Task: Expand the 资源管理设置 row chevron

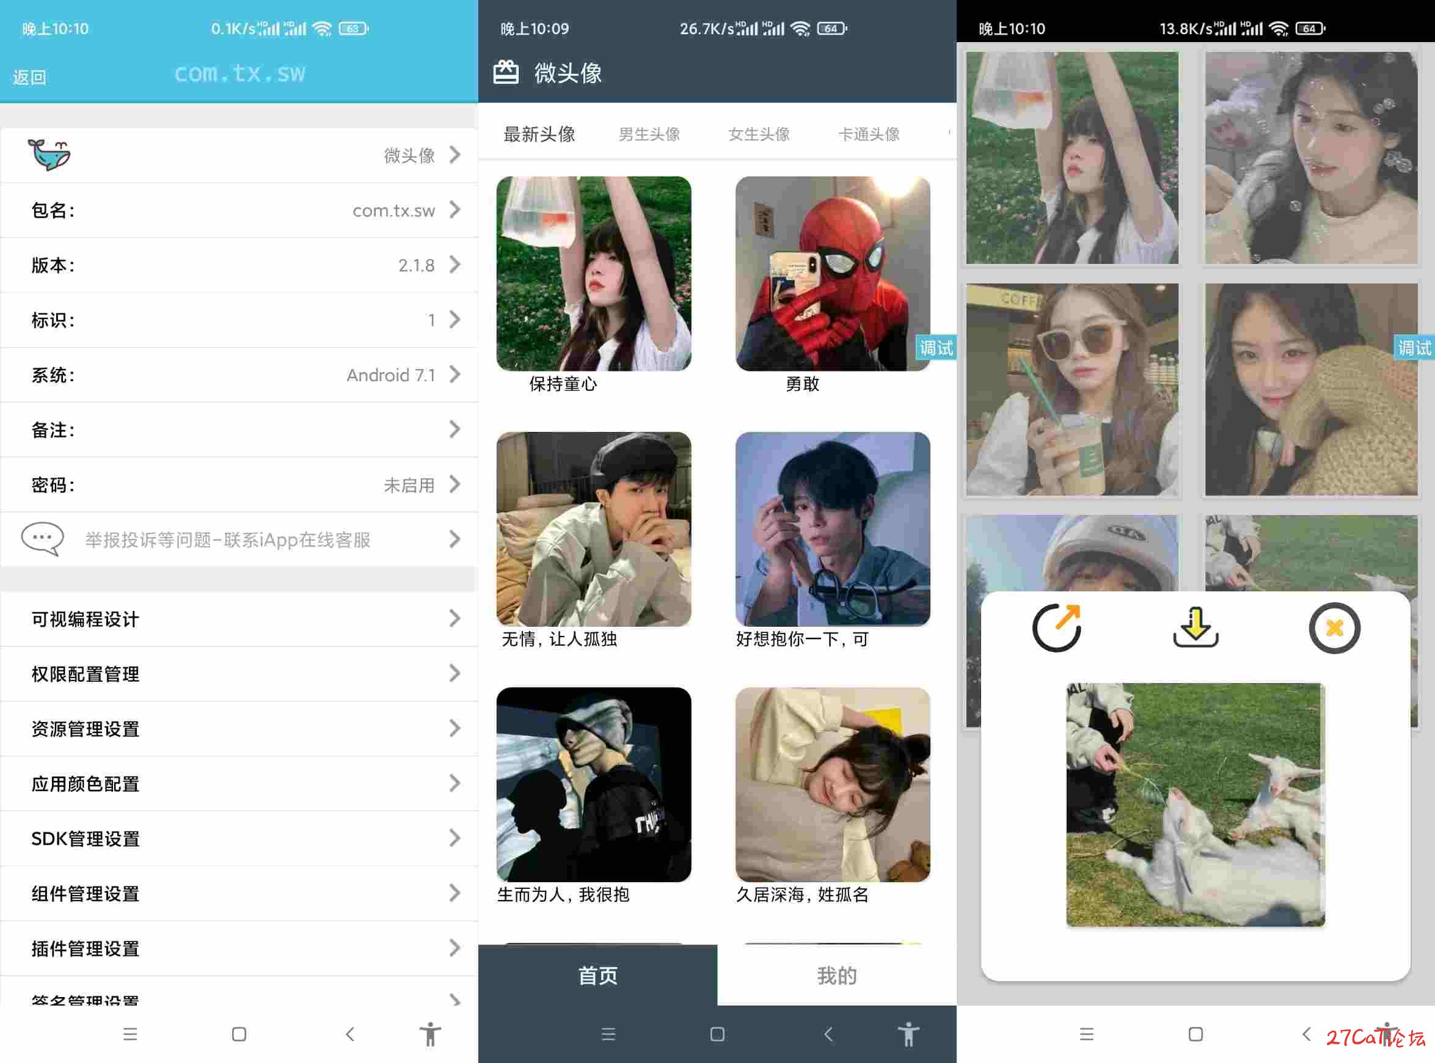Action: (x=455, y=728)
